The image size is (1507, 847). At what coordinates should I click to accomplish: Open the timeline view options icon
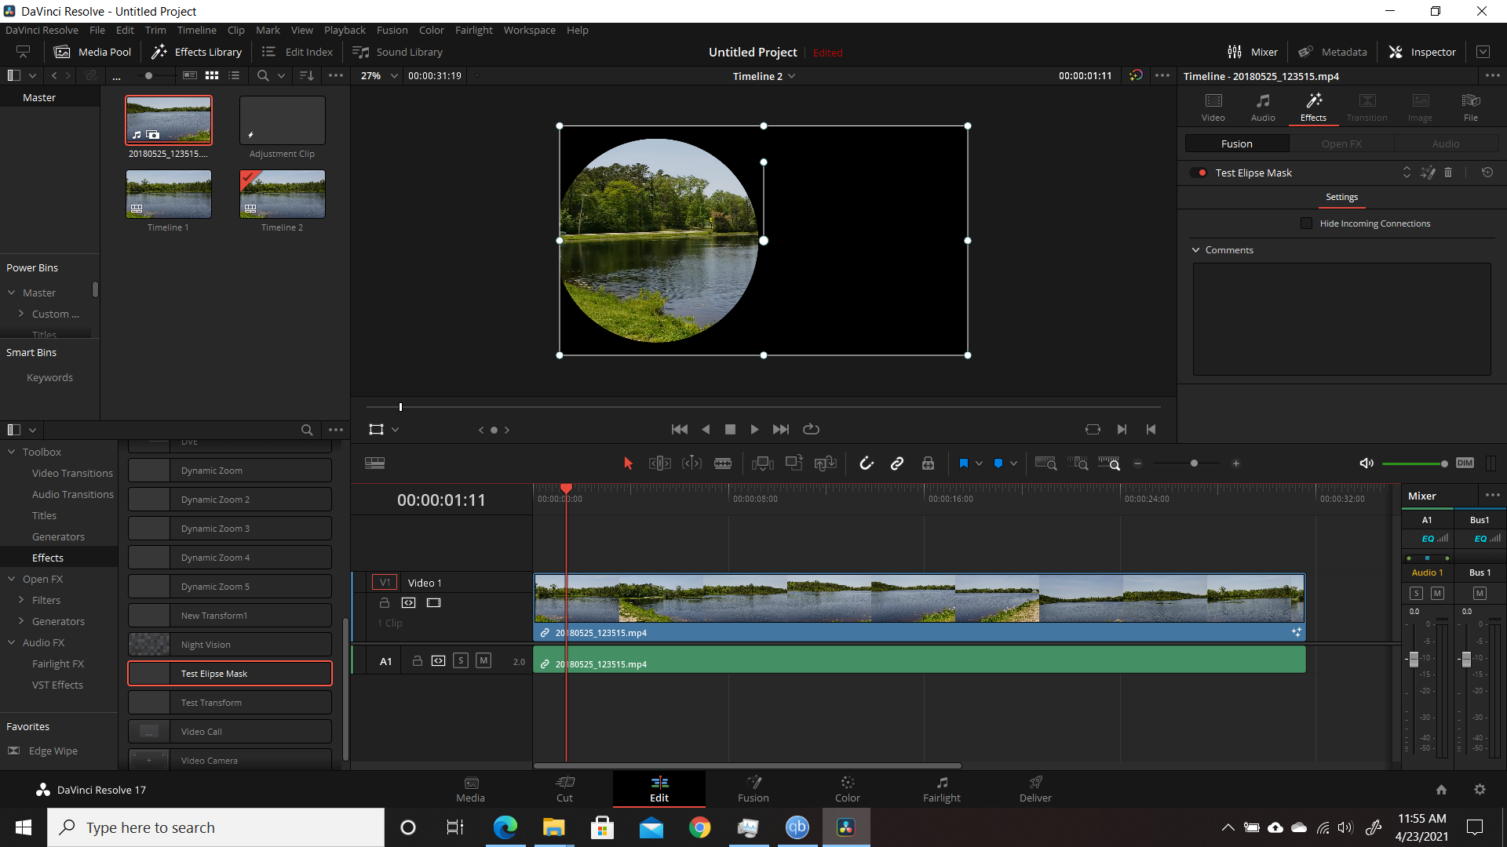pyautogui.click(x=375, y=463)
